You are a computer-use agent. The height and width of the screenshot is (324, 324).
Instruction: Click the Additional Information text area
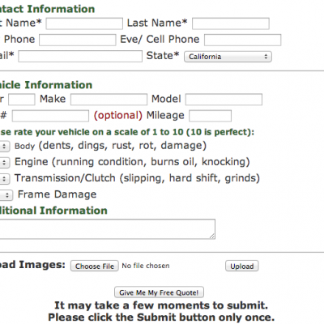coord(108,229)
